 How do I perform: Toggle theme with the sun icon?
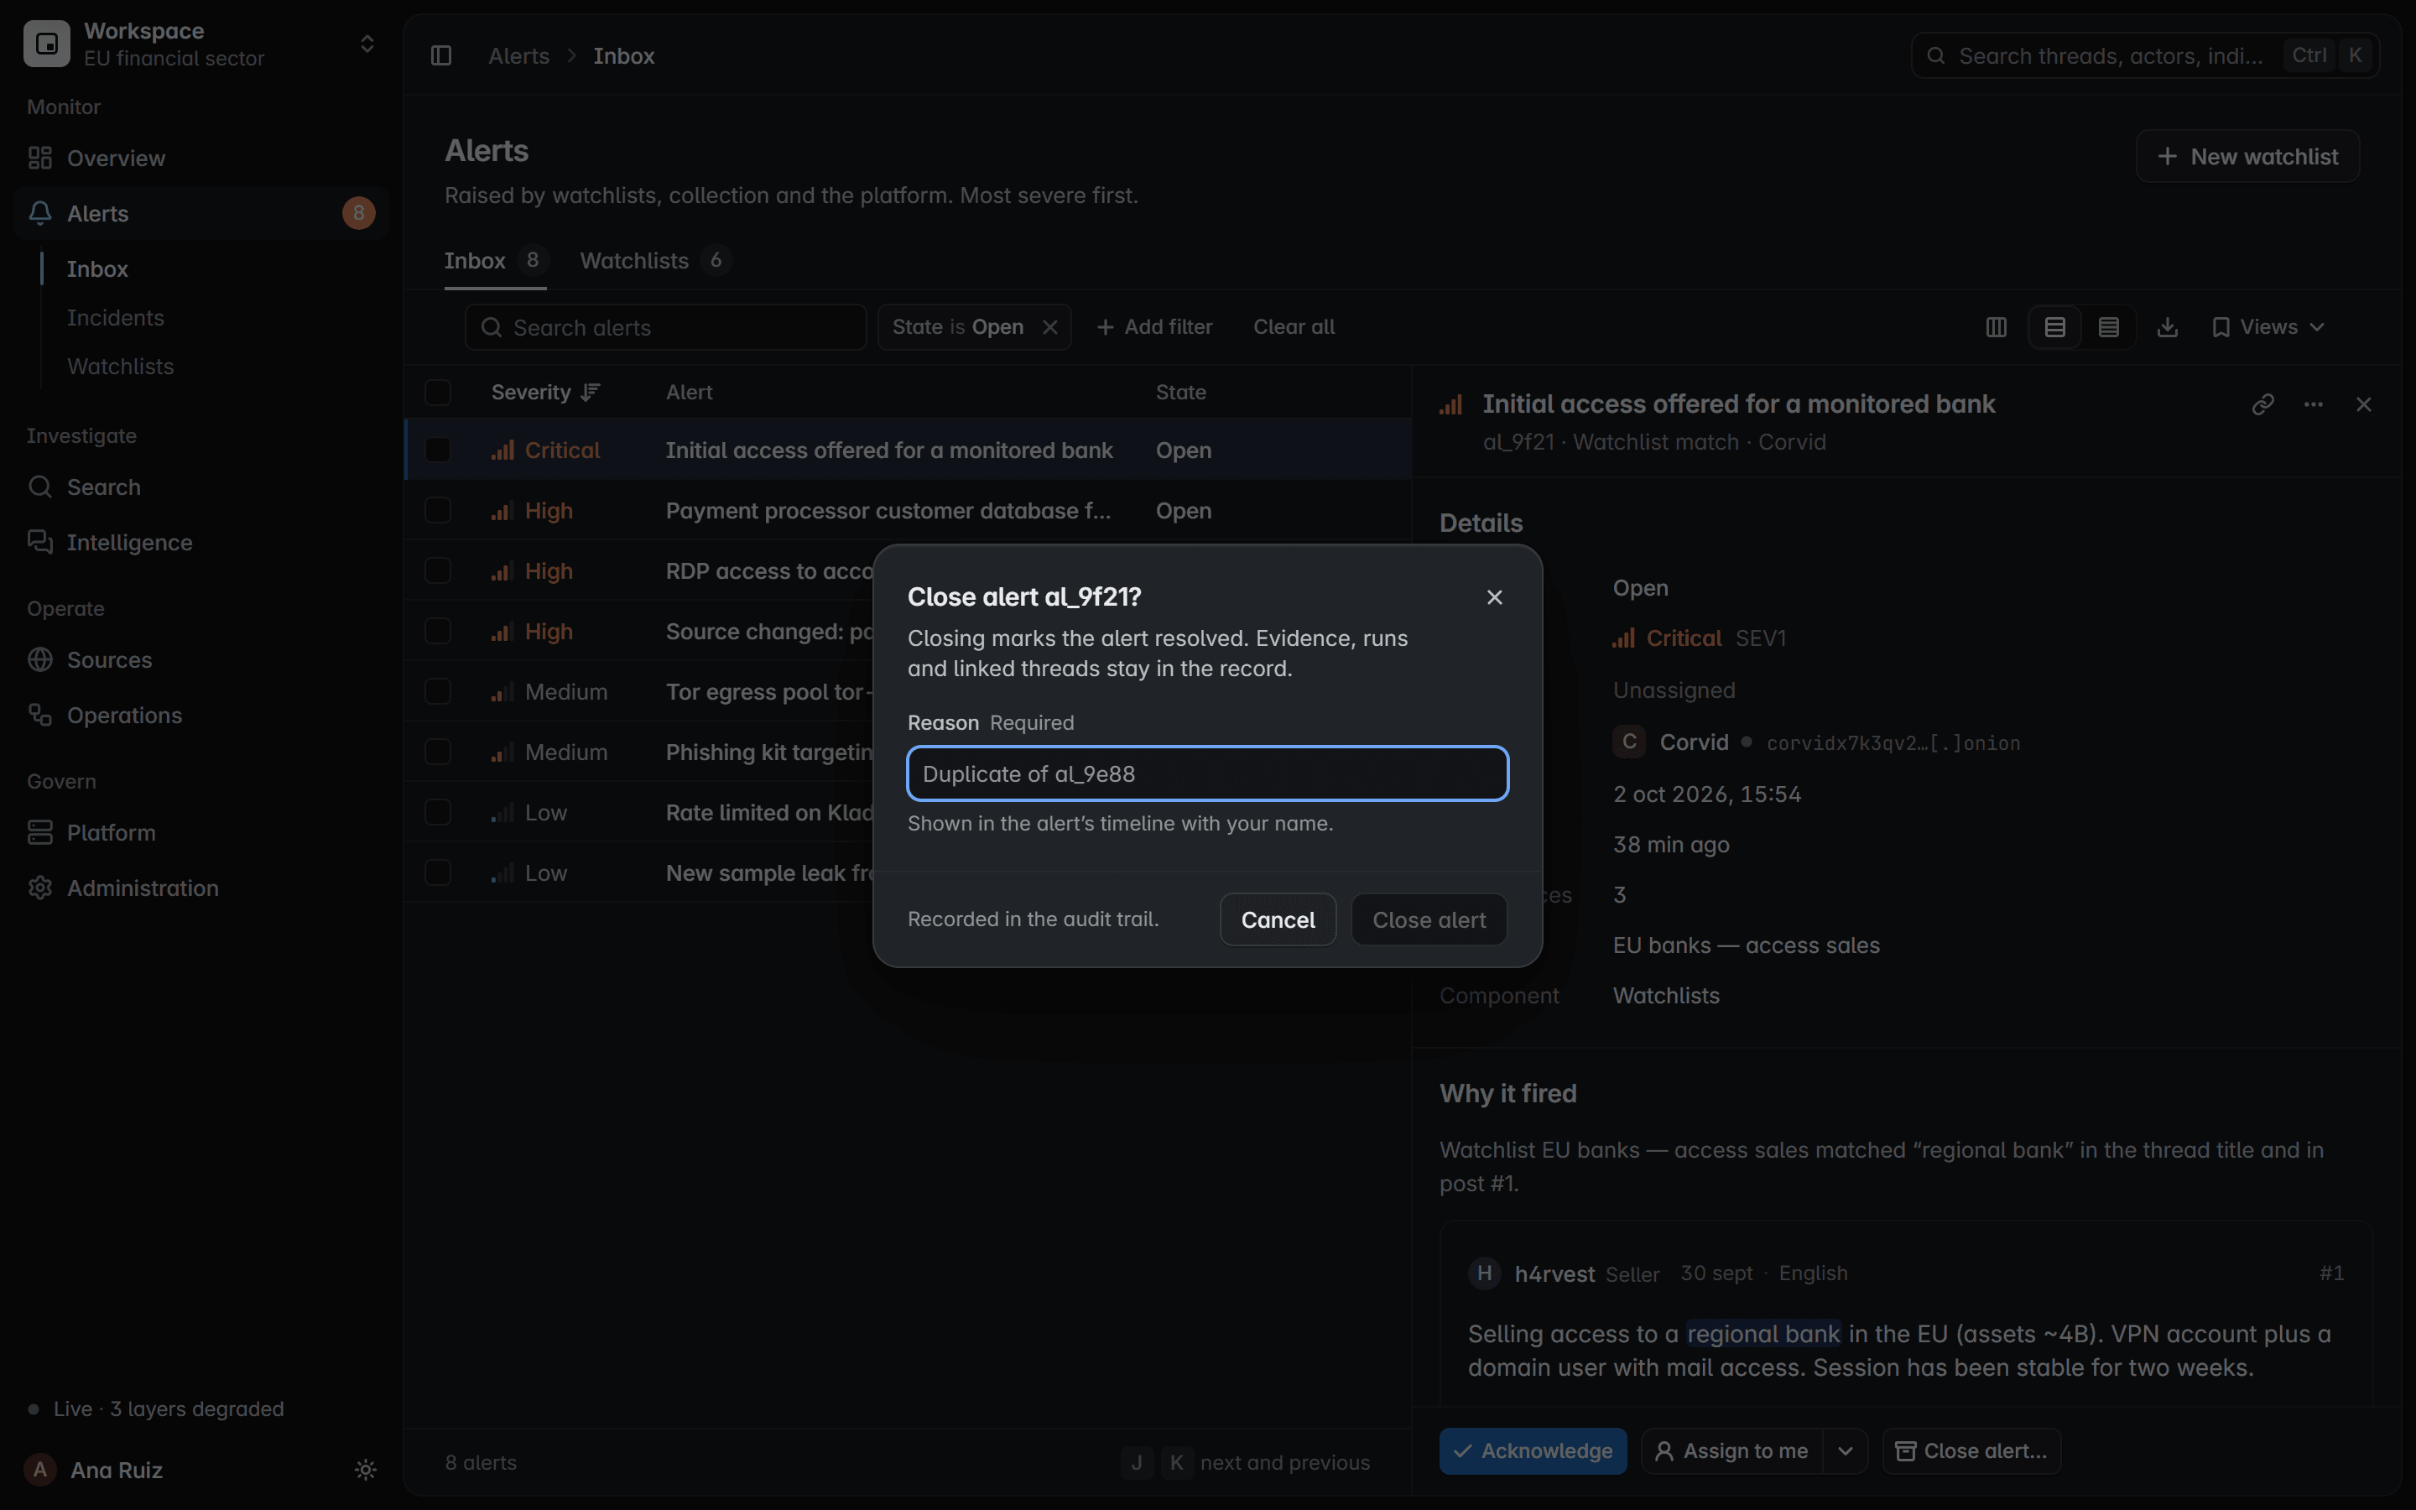[x=366, y=1470]
